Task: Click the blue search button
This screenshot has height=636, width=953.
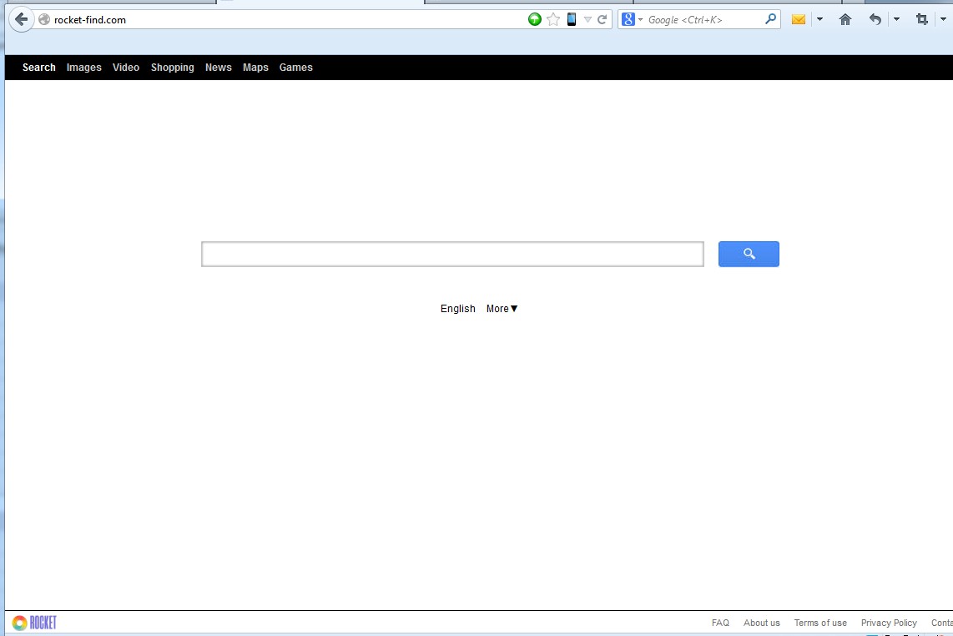Action: pos(749,255)
